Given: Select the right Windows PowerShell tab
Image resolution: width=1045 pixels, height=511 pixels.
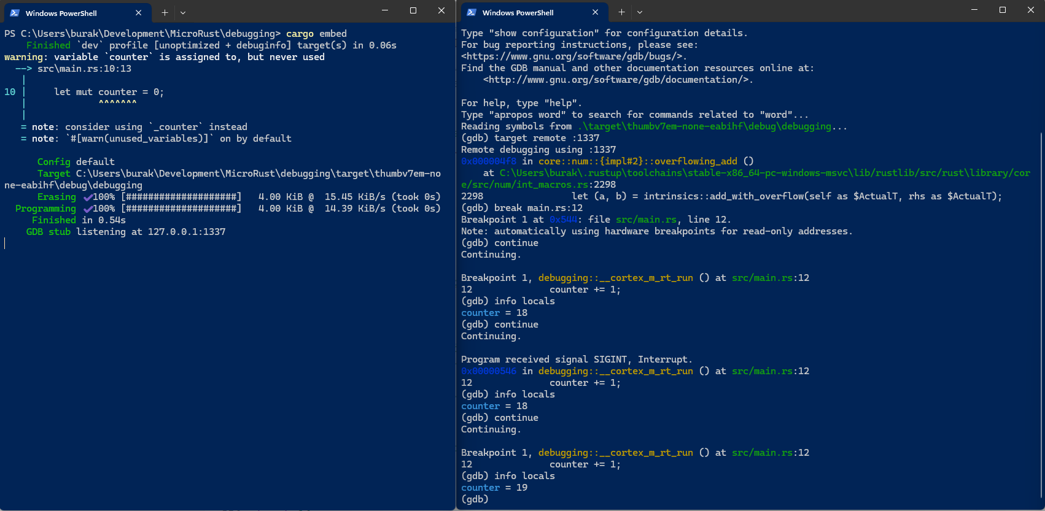Looking at the screenshot, I should pyautogui.click(x=533, y=12).
